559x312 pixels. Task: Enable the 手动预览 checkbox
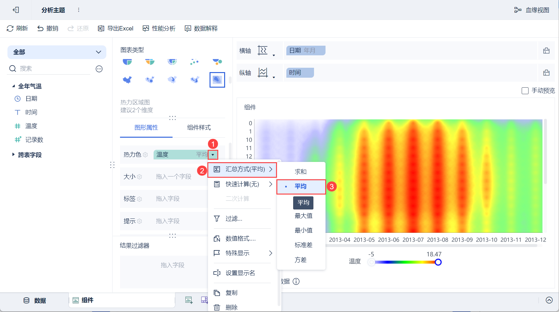(525, 91)
